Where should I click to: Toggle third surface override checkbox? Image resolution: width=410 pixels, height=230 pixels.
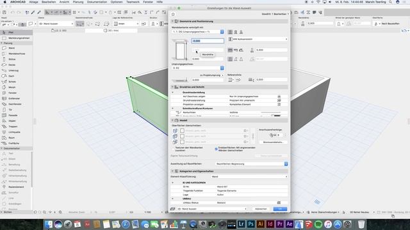182,142
